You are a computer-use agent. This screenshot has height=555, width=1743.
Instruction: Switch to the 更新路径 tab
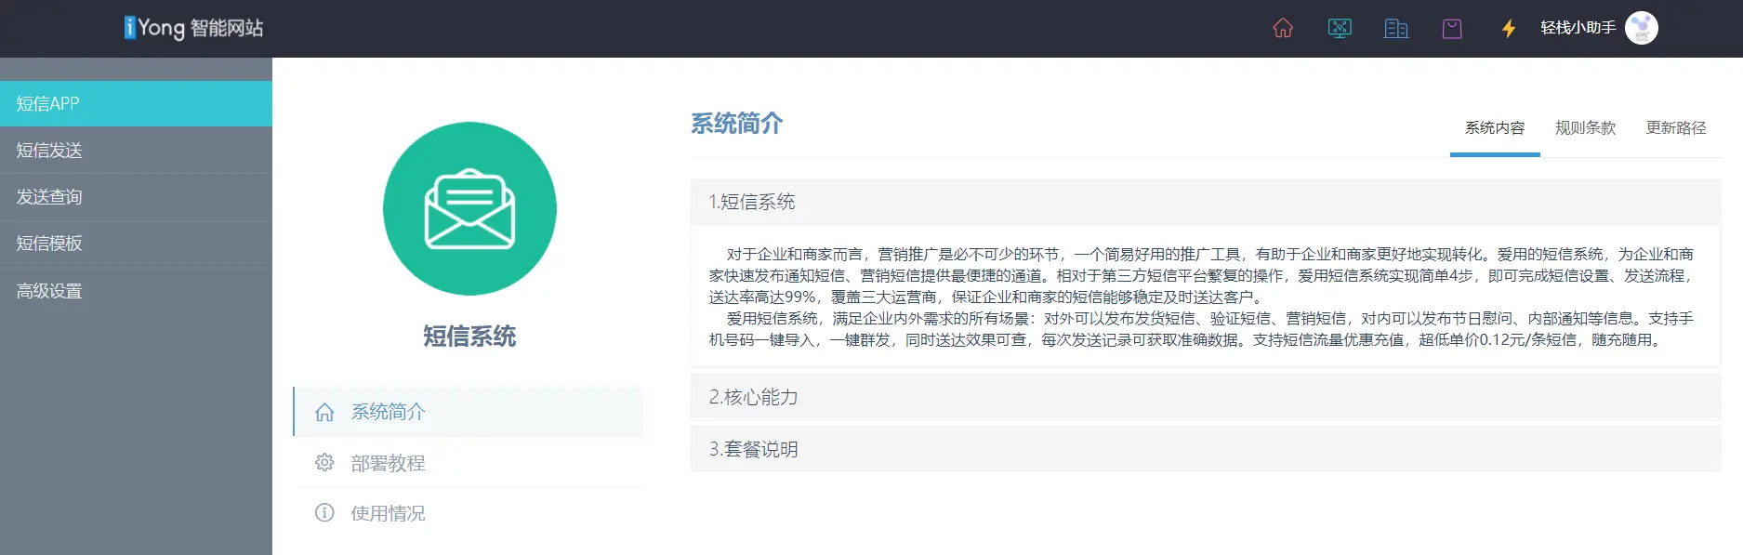[1675, 128]
